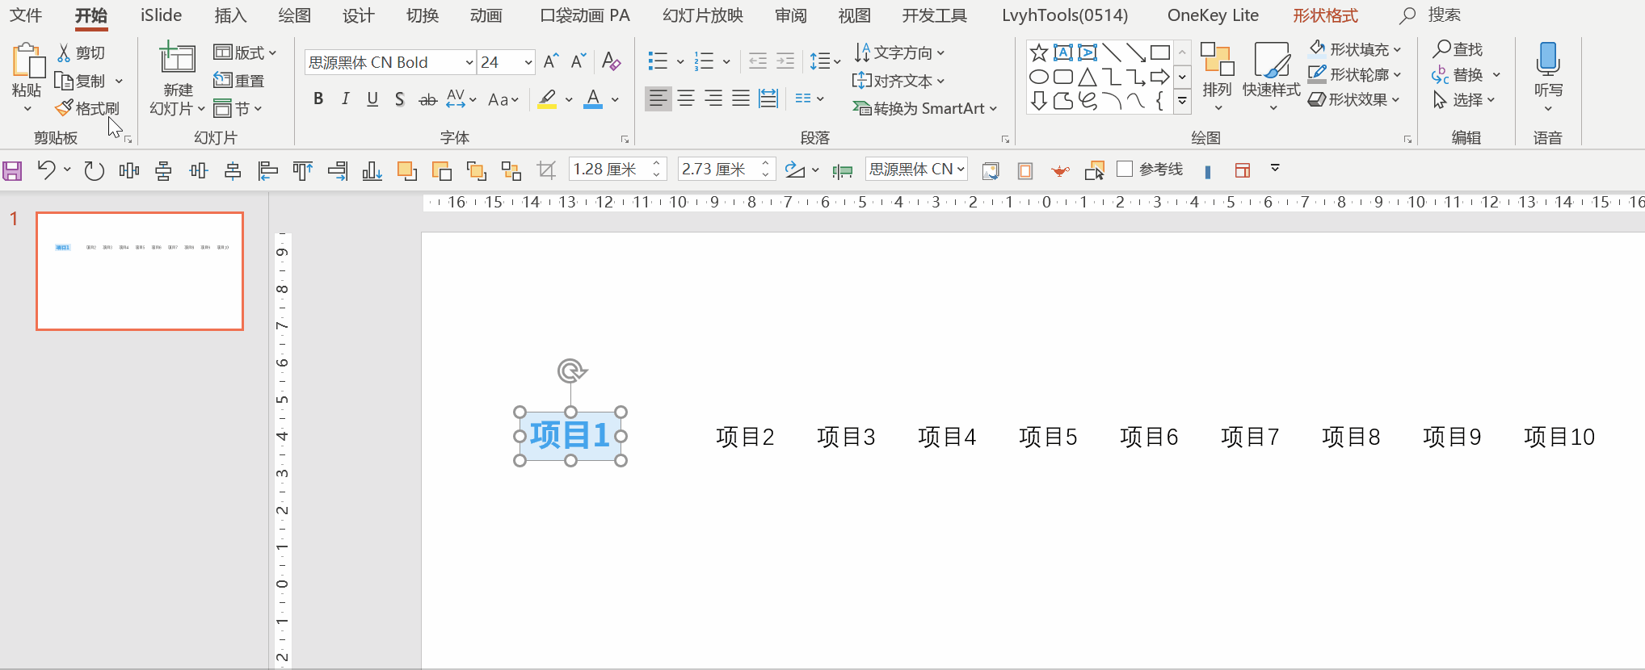Screen dimensions: 1645x670
Task: Toggle Center paragraph alignment
Action: (x=686, y=99)
